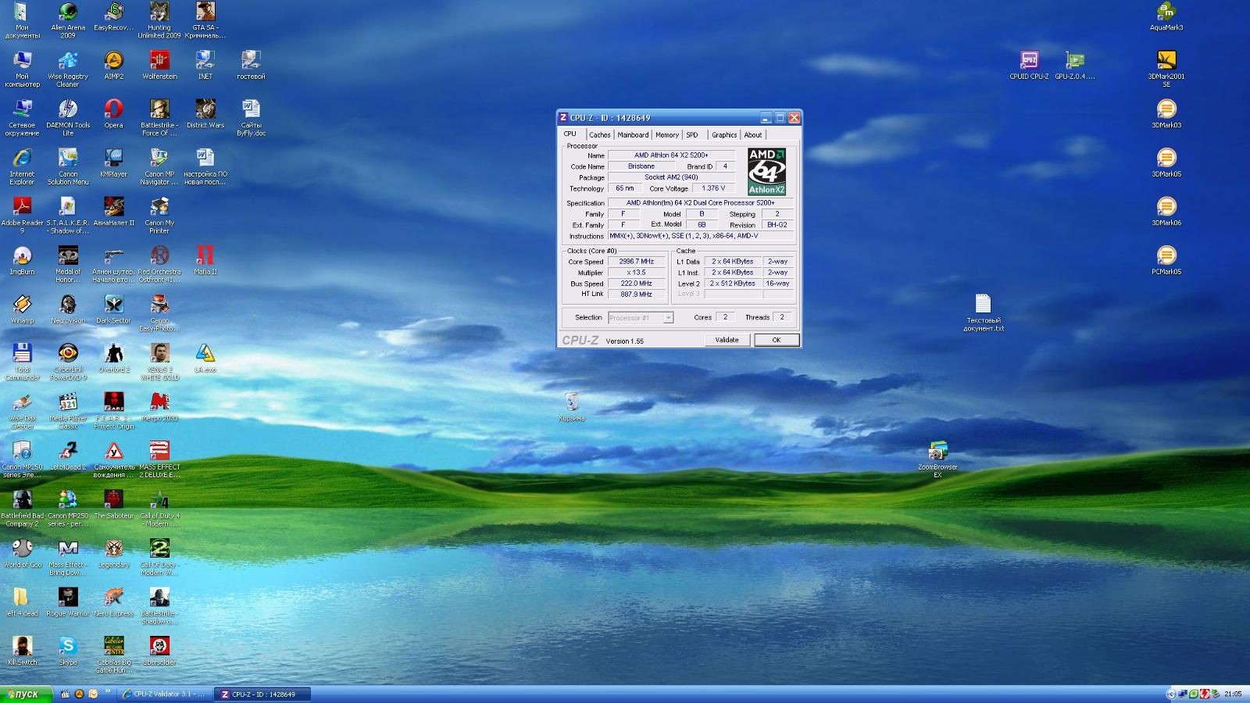Select the Overlord 2 desktop icon

114,359
